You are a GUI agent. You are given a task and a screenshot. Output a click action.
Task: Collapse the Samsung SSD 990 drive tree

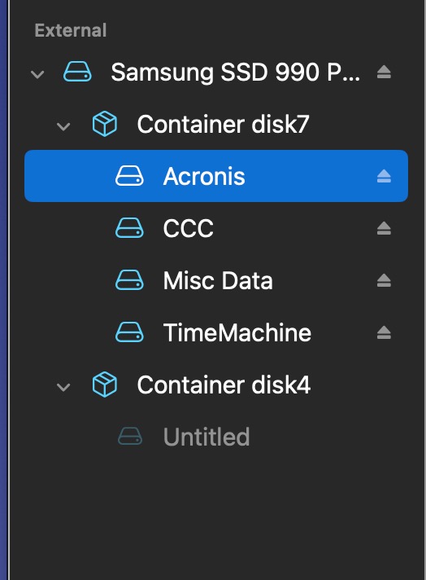tap(37, 74)
